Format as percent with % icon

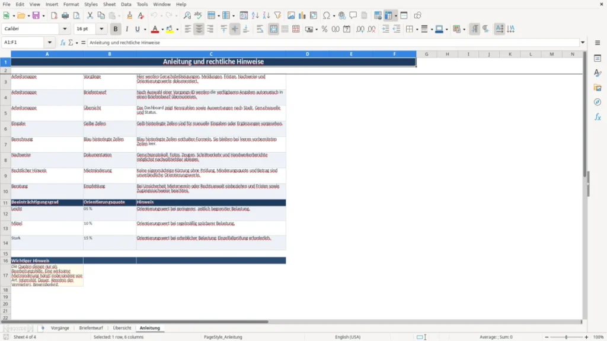click(324, 29)
